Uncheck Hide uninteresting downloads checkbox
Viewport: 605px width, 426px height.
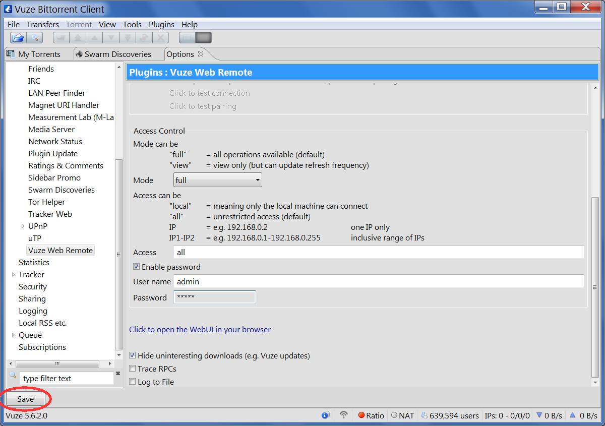tap(133, 355)
